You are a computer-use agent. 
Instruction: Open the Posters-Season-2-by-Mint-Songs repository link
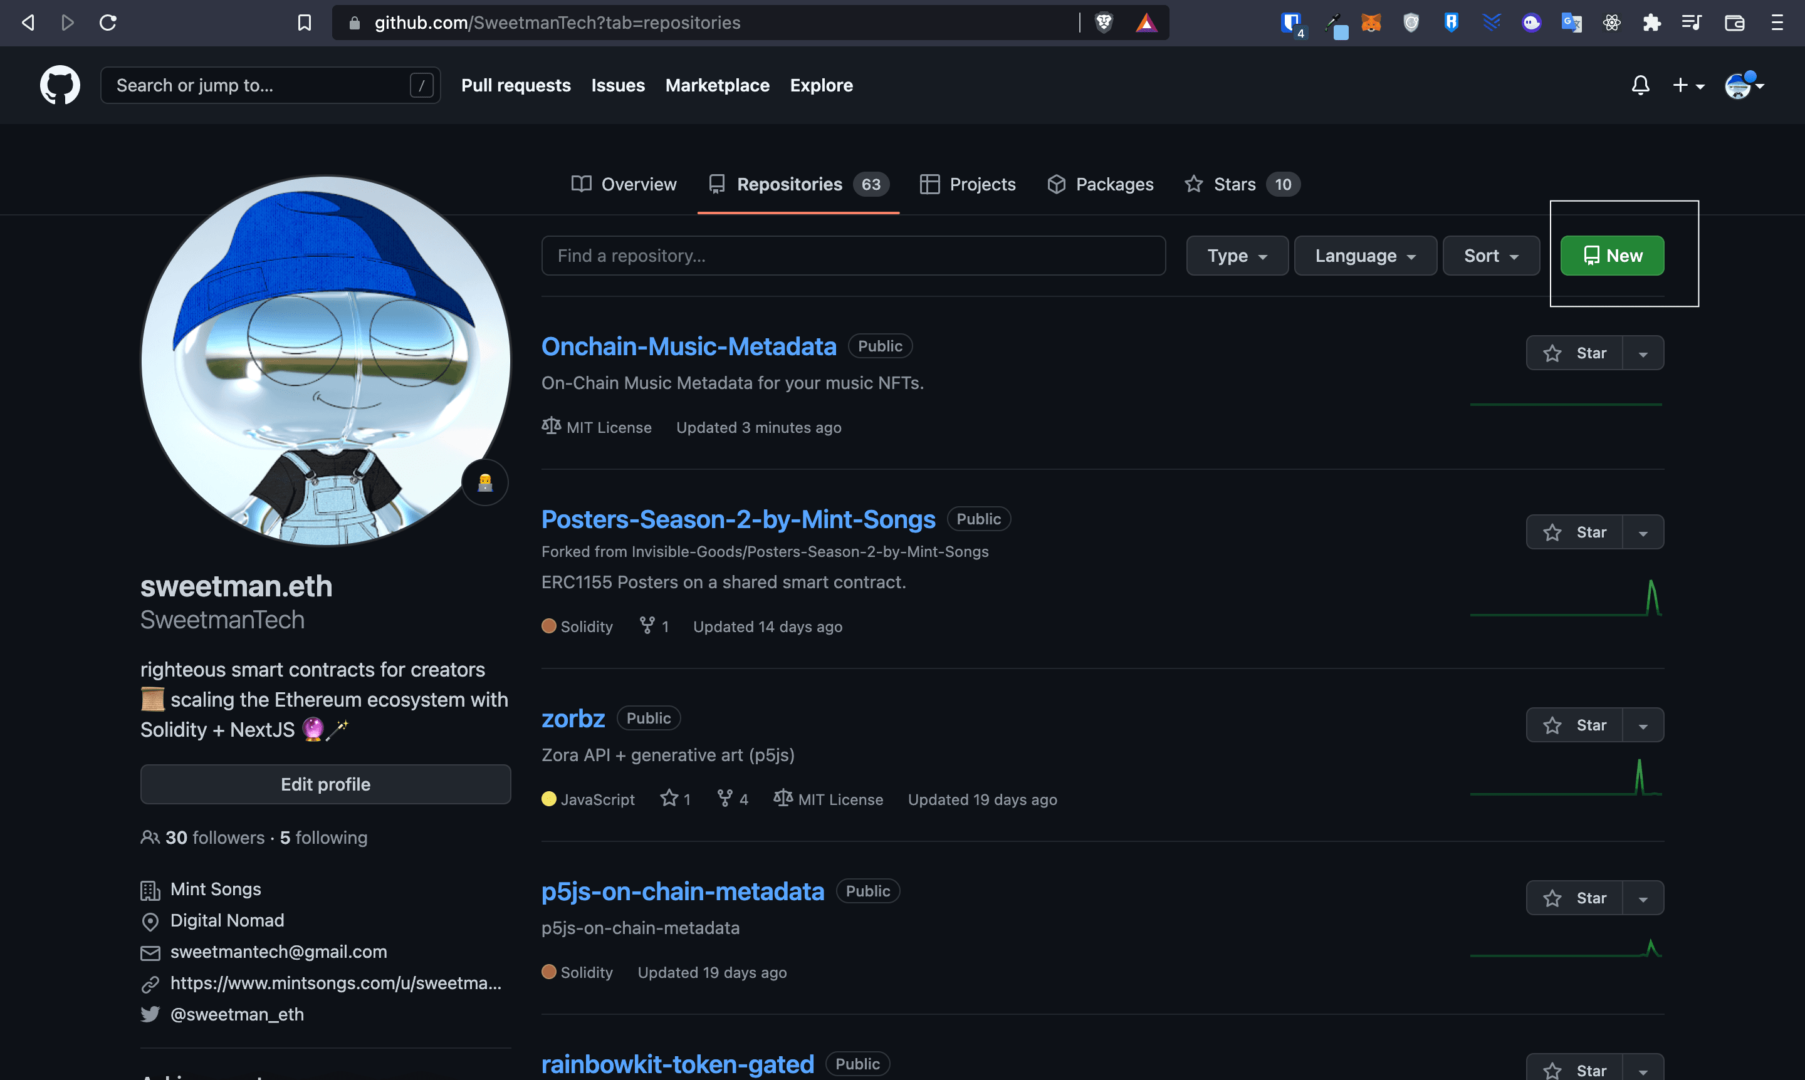[738, 519]
